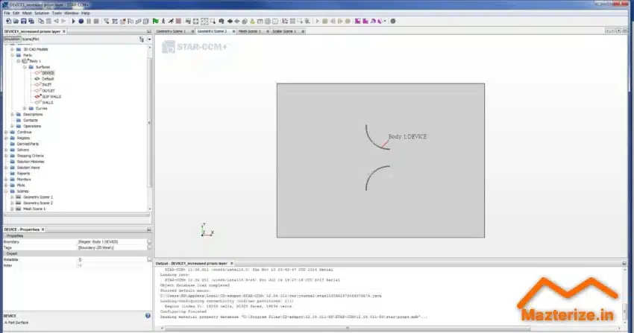The image size is (634, 333).
Task: Click the Open folder toolbar icon
Action: tap(16, 21)
